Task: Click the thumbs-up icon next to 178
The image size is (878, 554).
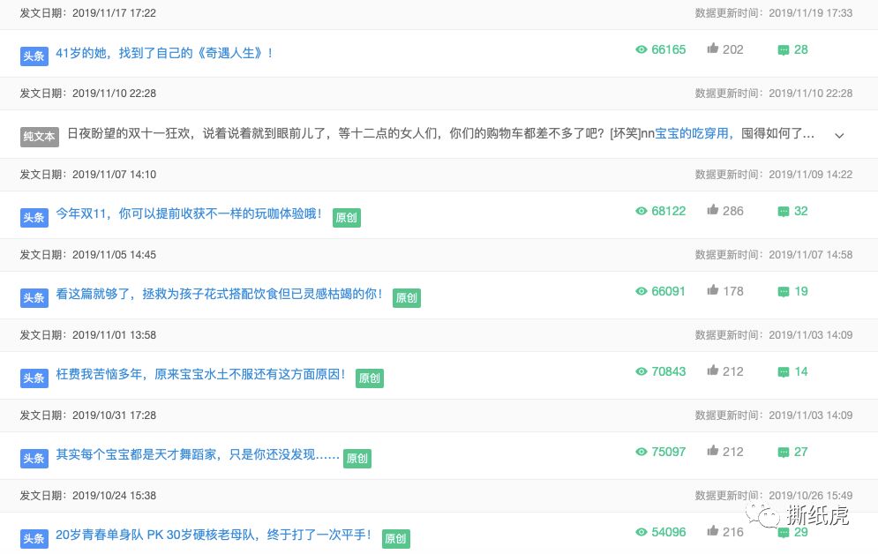Action: click(x=712, y=291)
